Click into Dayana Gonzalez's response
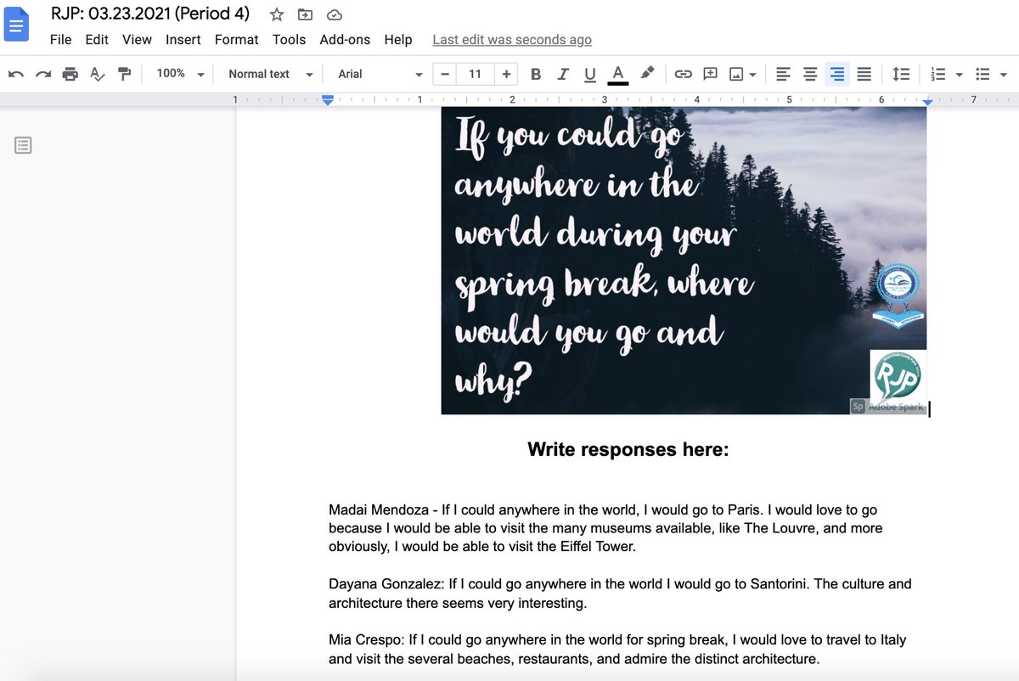The height and width of the screenshot is (681, 1019). tap(620, 594)
